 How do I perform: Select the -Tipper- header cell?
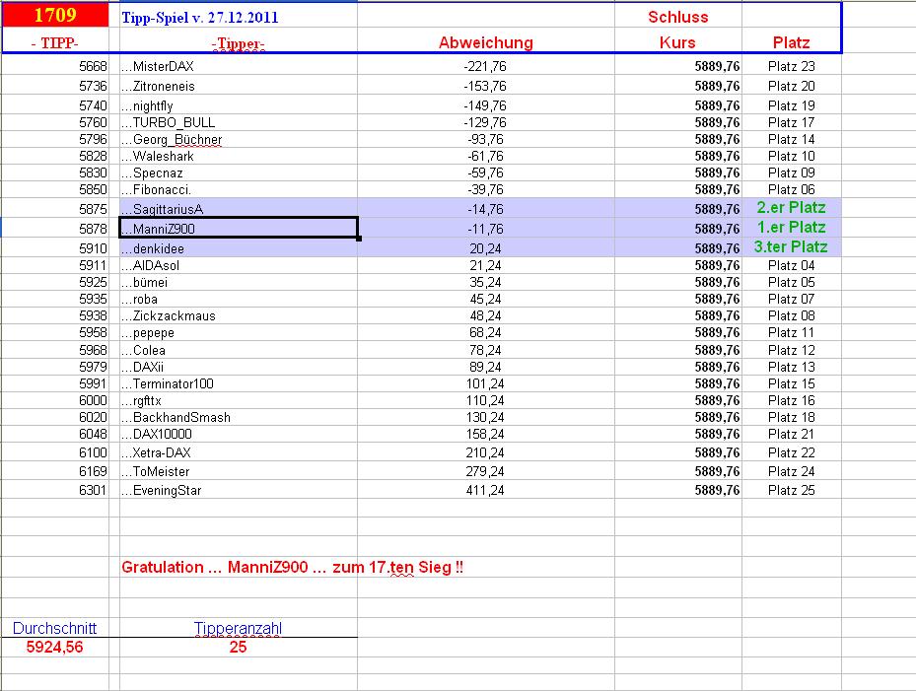tap(238, 43)
